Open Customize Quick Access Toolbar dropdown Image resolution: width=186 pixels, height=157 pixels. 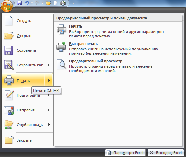point(73,3)
